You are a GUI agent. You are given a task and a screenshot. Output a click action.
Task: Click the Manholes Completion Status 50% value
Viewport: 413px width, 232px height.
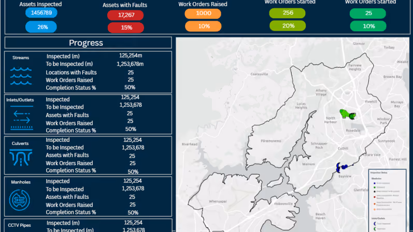(133, 212)
